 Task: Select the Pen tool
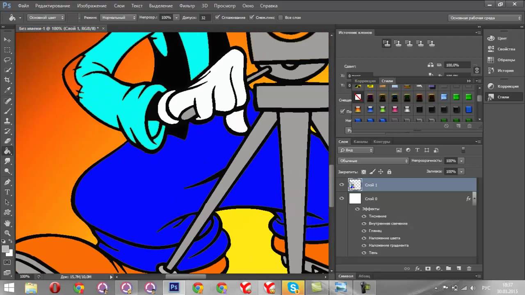[7, 182]
